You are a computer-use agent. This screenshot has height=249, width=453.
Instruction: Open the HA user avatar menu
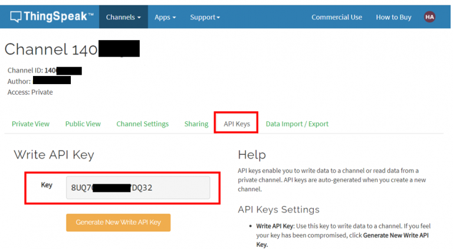(429, 17)
